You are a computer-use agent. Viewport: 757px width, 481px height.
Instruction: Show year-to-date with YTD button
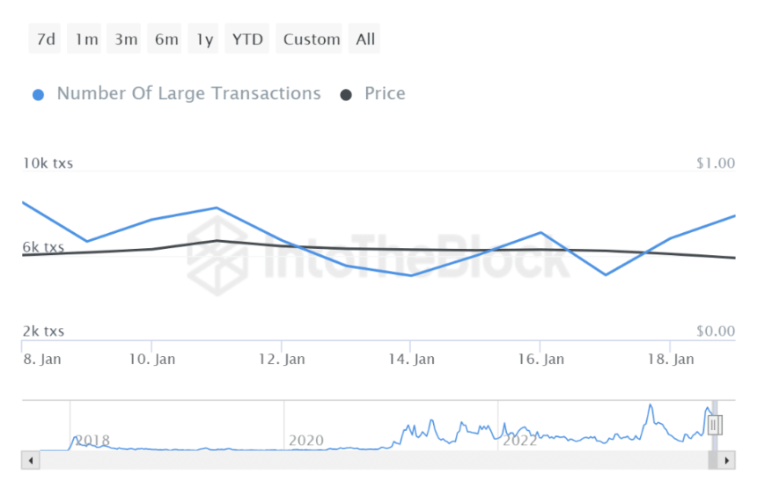(247, 39)
